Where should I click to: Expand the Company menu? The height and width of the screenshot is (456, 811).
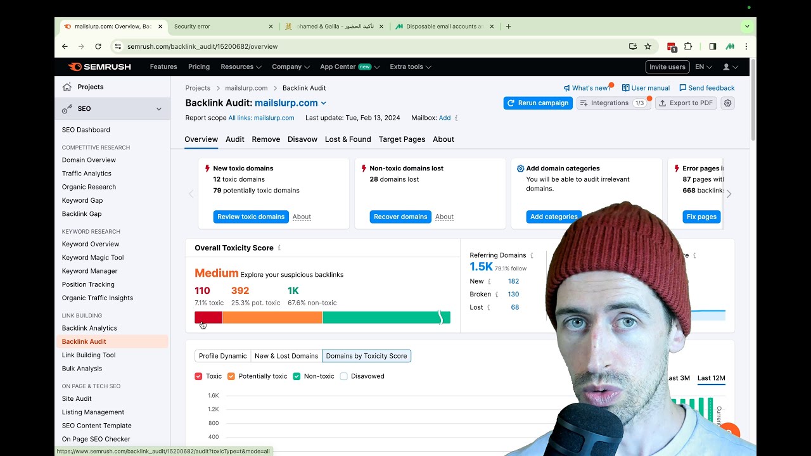click(x=290, y=66)
